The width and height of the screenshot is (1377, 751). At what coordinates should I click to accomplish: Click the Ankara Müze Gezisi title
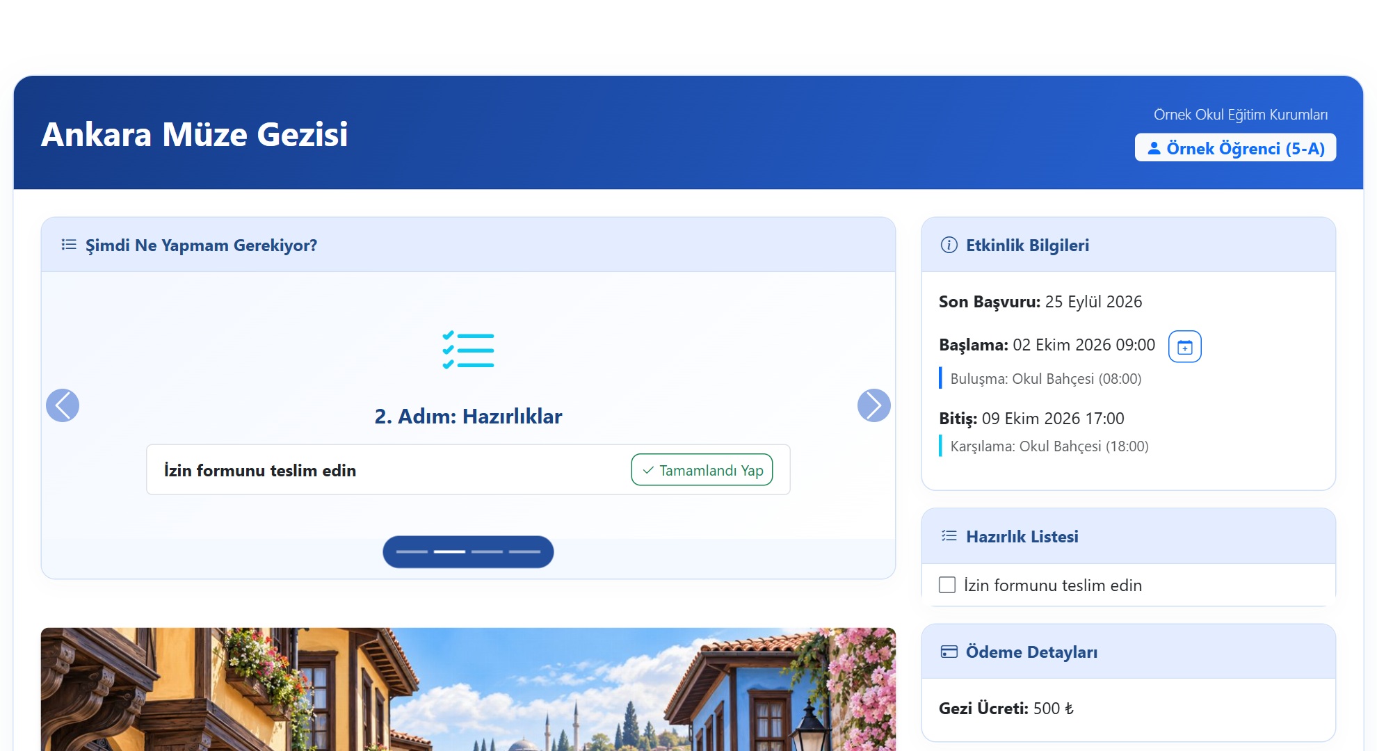tap(195, 134)
